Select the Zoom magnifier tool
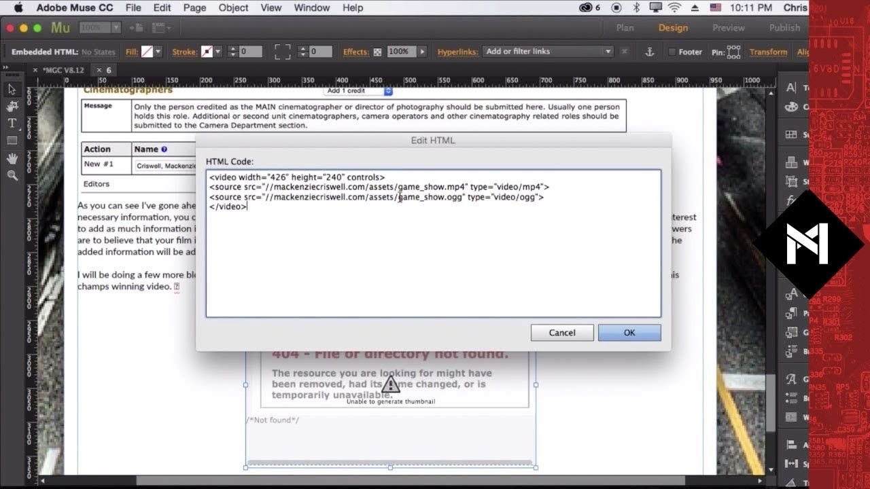Screen dimensions: 870x489 pyautogui.click(x=12, y=175)
